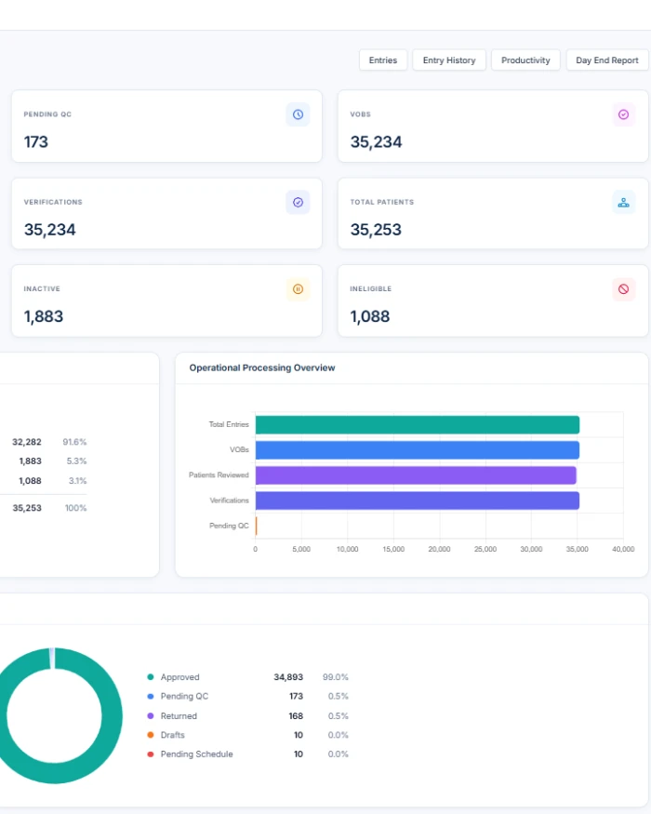Click the Inactive value 1,883 card
Viewport: 651px width, 814px height.
(166, 301)
